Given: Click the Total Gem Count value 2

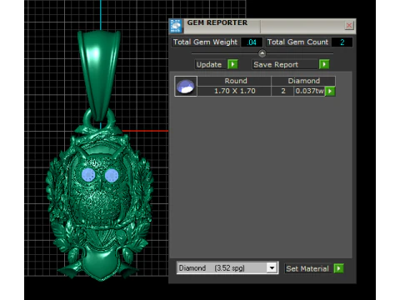Looking at the screenshot, I should tap(342, 42).
